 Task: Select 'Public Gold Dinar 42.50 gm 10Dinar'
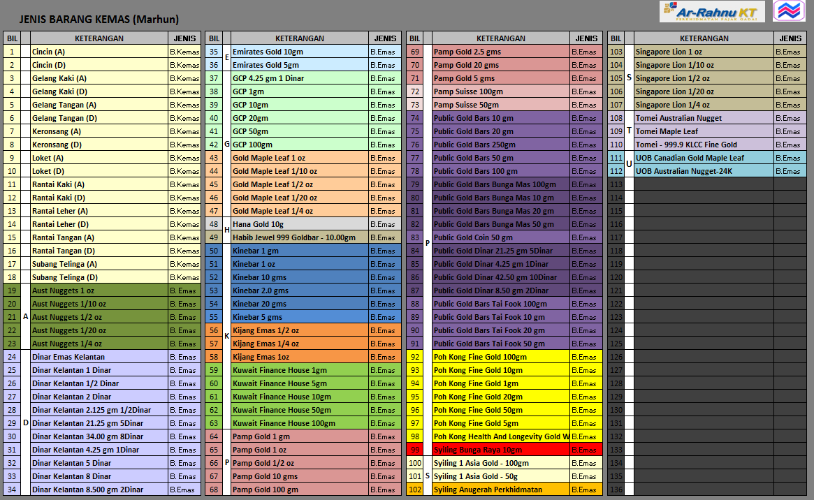point(500,277)
